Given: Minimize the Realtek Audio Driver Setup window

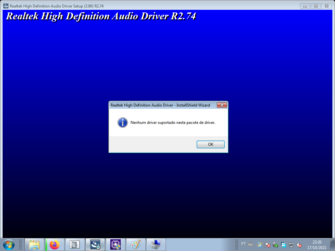Looking at the screenshot, I should click(x=305, y=6).
